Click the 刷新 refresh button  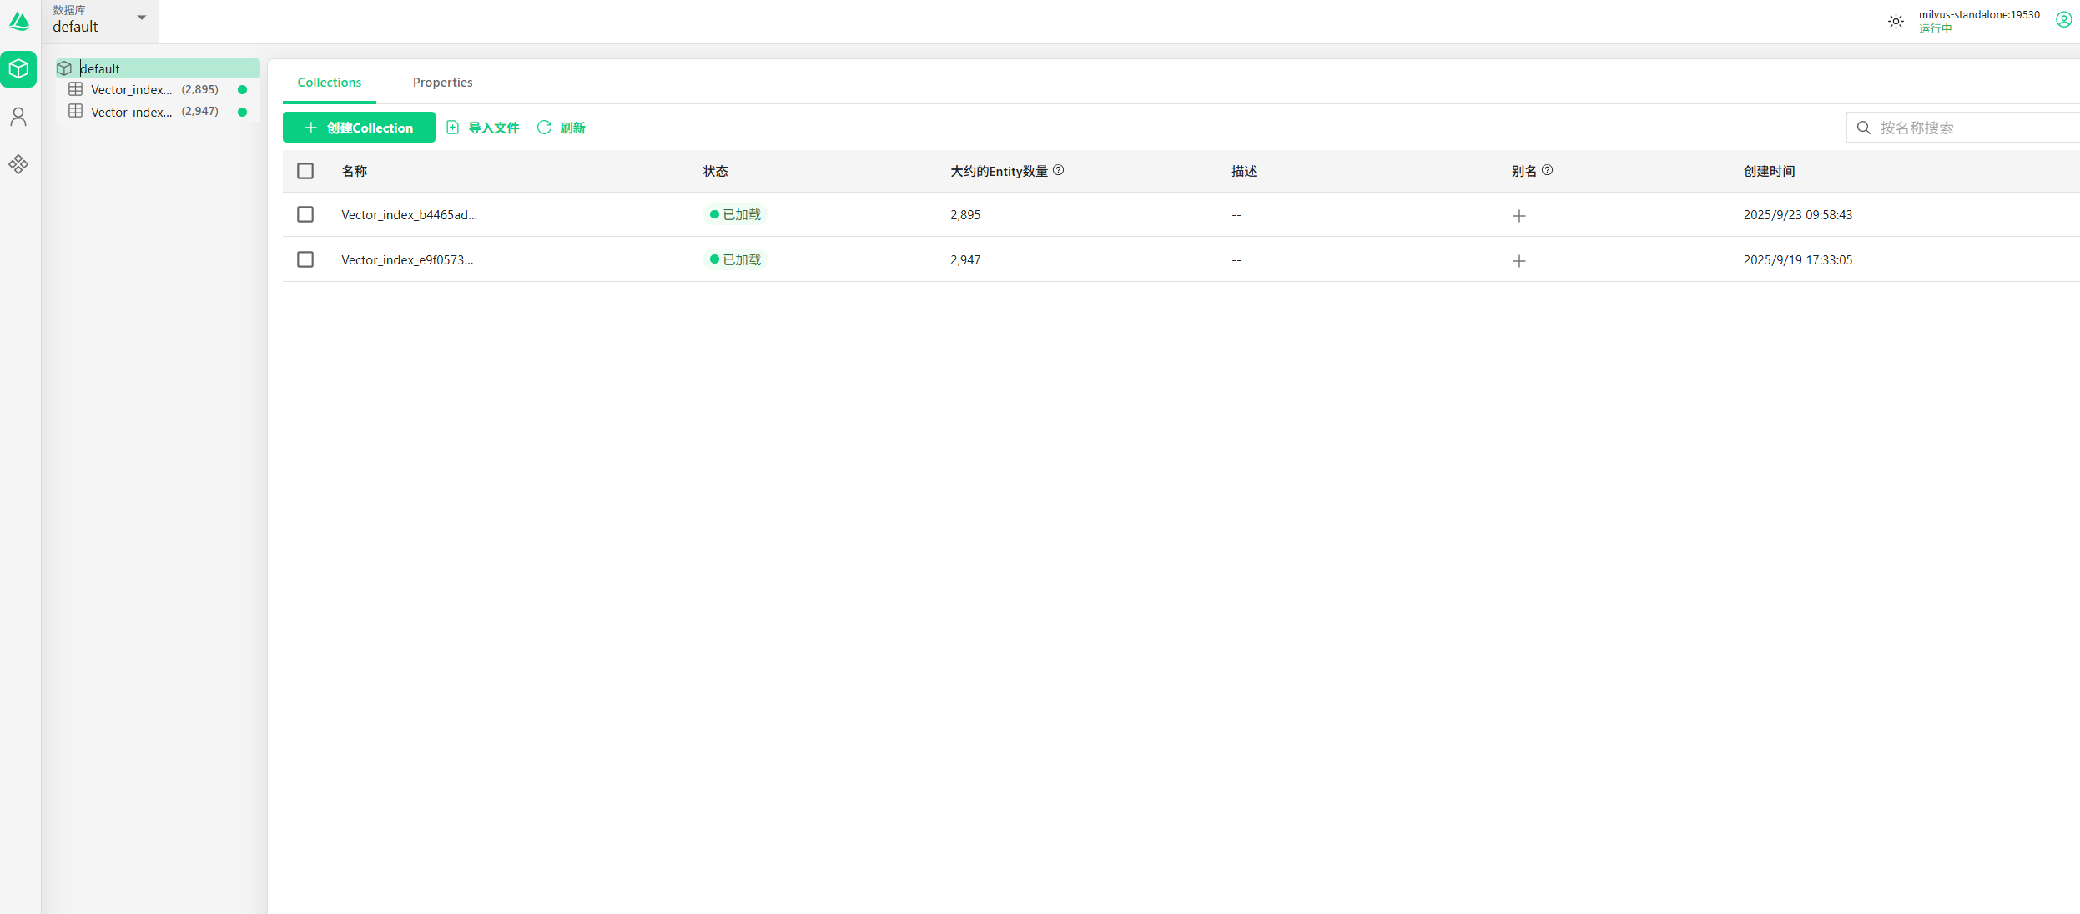(562, 128)
